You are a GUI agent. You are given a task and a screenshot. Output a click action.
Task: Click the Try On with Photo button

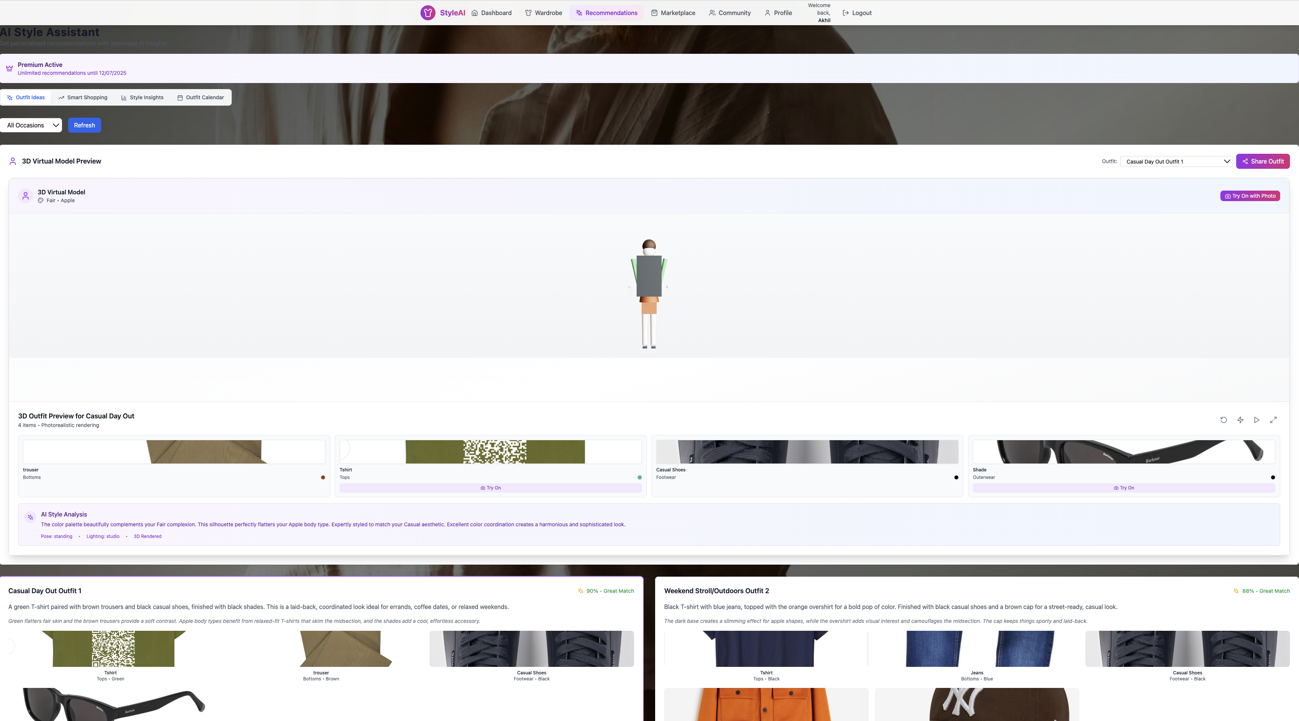(1250, 195)
